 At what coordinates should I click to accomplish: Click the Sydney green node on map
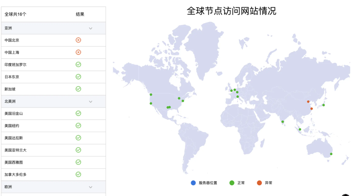click(x=331, y=154)
